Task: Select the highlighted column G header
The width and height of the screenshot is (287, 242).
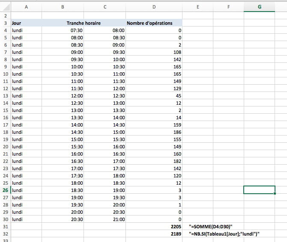Action: [x=259, y=6]
